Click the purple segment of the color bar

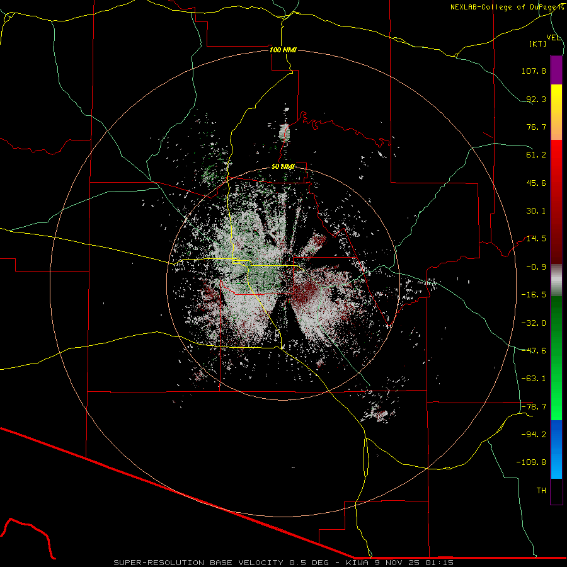pos(556,70)
